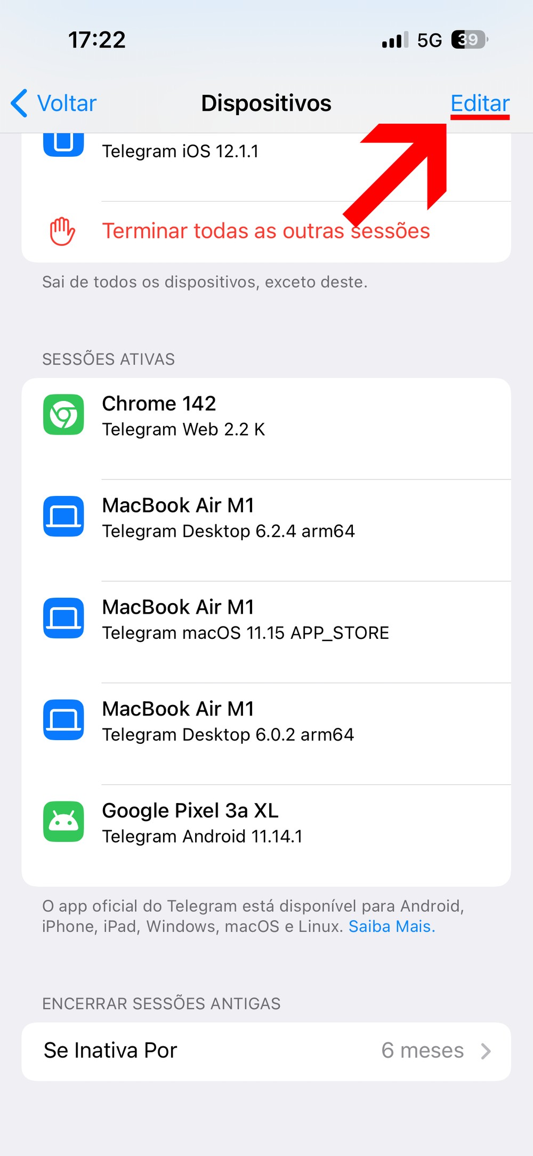Viewport: 533px width, 1156px height.
Task: Tap the blue Telegram iOS device icon
Action: point(63,143)
